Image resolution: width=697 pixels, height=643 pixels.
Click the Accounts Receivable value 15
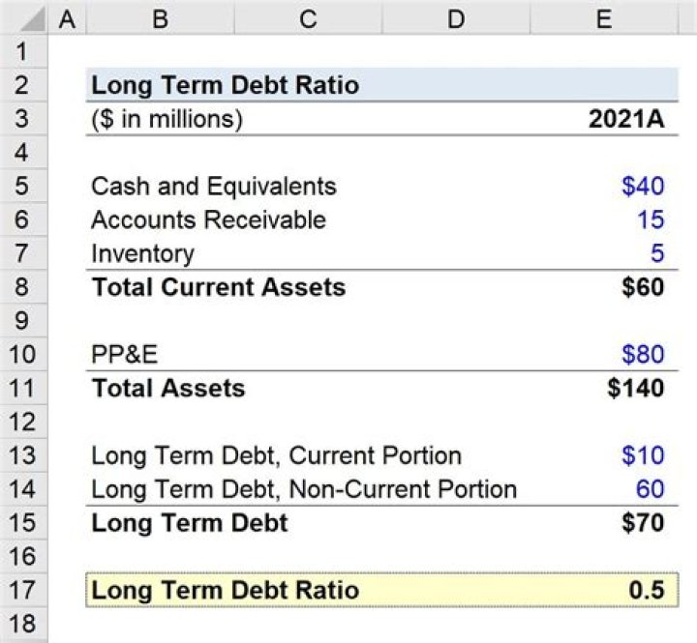(x=651, y=219)
